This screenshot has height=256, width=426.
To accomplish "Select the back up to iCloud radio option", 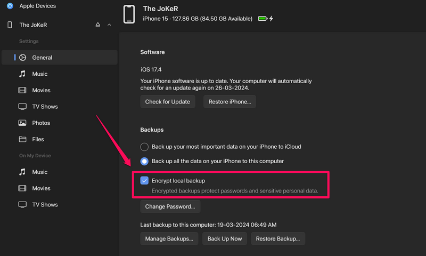I will coord(144,147).
